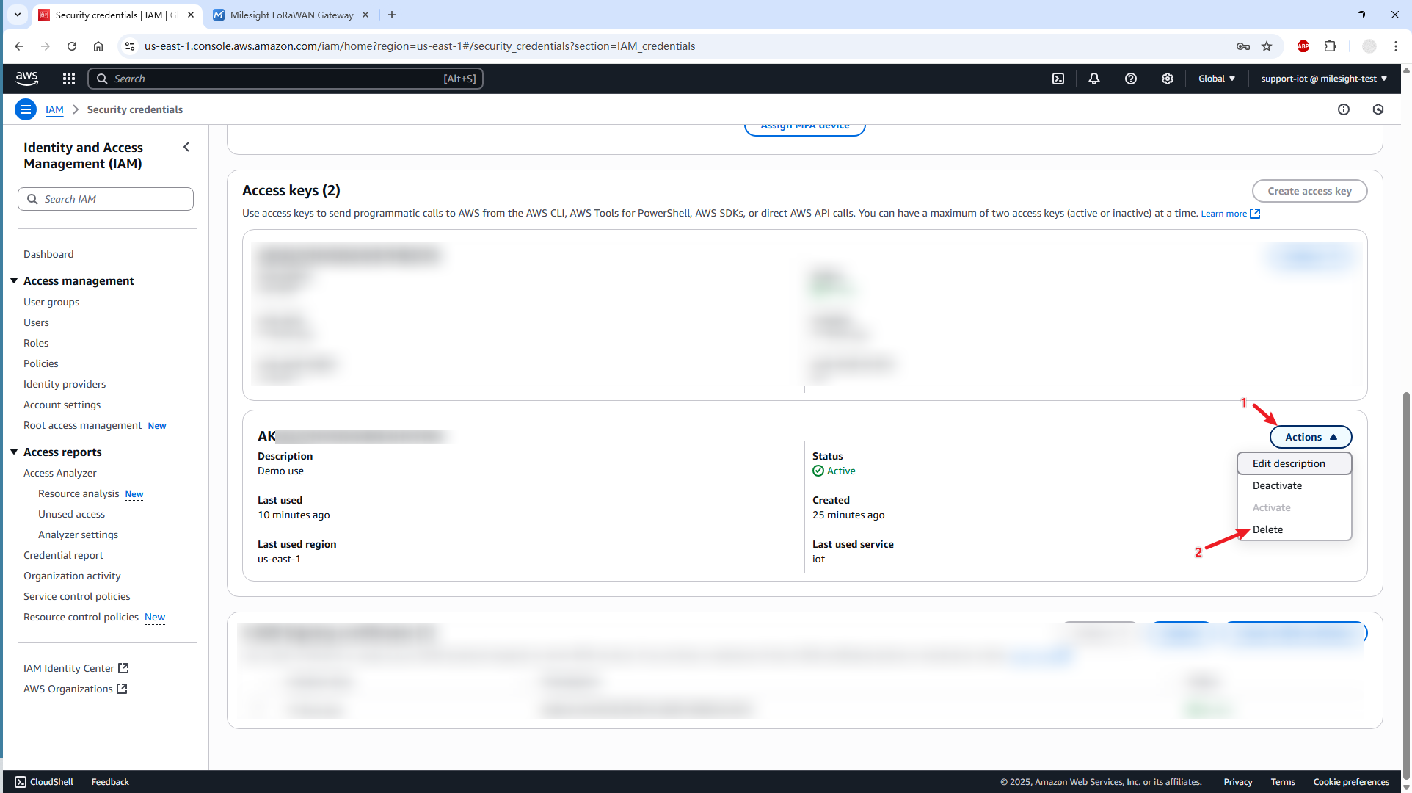The image size is (1412, 793).
Task: Open the AWS support help icon
Action: tap(1131, 79)
